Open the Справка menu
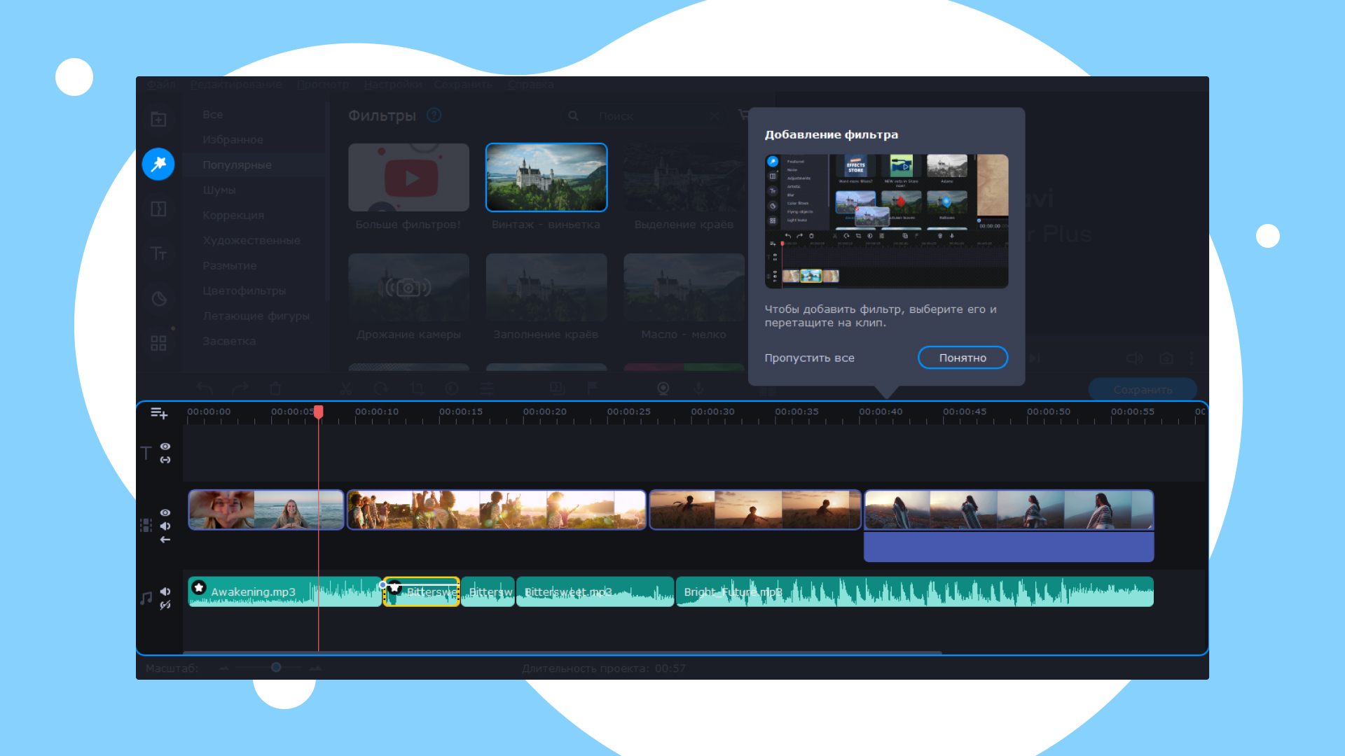Viewport: 1345px width, 756px height. point(531,85)
